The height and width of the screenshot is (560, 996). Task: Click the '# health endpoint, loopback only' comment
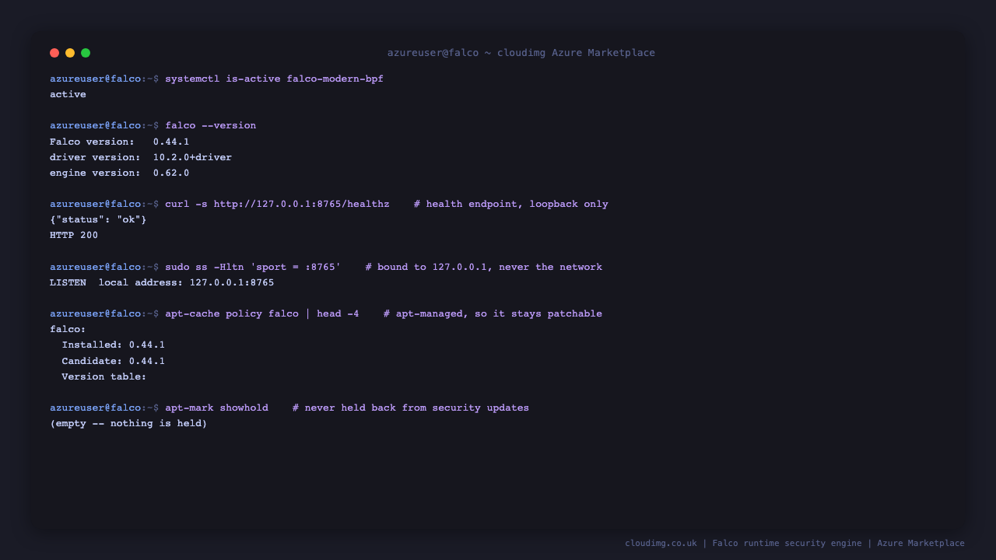point(511,205)
